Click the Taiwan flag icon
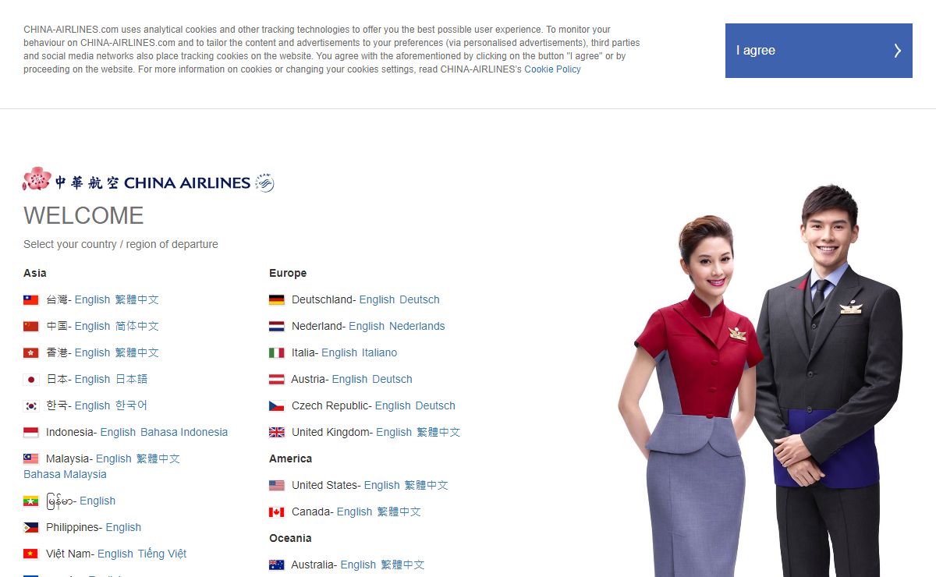 coord(31,299)
